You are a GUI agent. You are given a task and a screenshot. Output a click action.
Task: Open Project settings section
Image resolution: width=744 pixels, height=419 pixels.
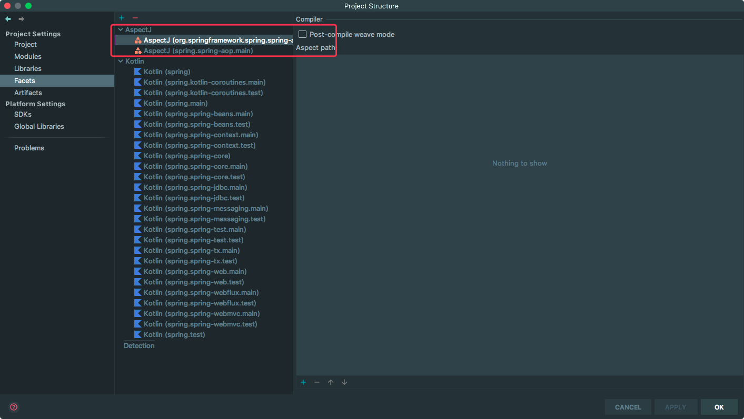tap(25, 44)
